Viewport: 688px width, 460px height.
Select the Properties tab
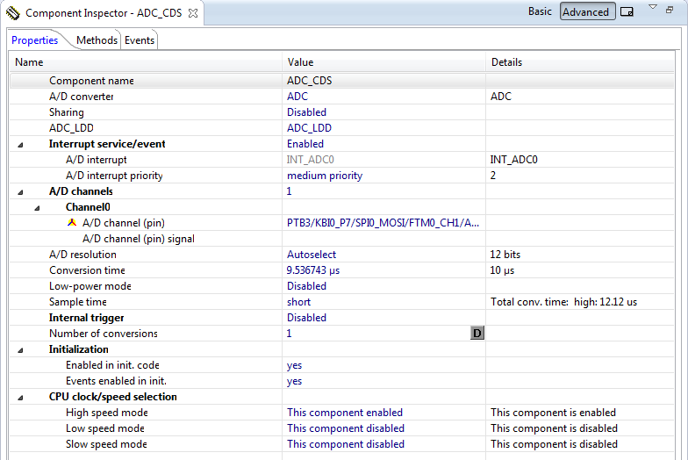click(x=35, y=40)
